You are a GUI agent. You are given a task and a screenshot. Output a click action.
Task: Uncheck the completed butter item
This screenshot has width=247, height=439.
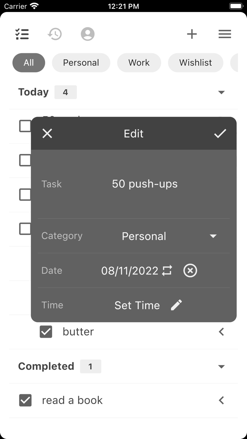[46, 331]
